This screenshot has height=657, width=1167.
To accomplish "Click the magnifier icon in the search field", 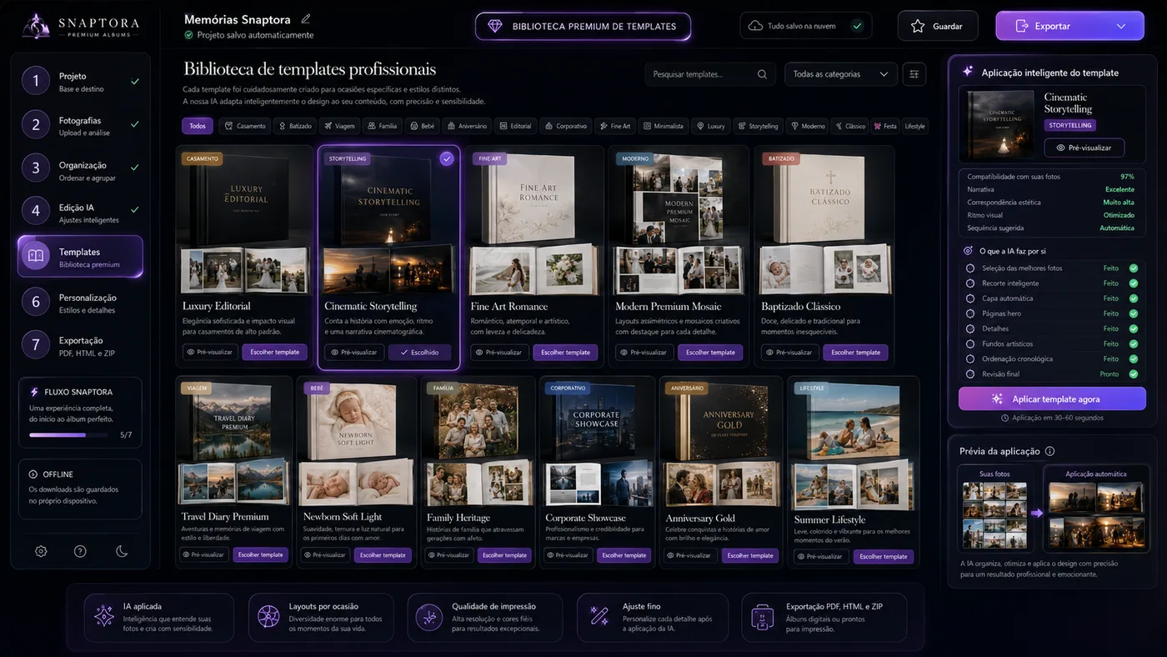I will 762,74.
